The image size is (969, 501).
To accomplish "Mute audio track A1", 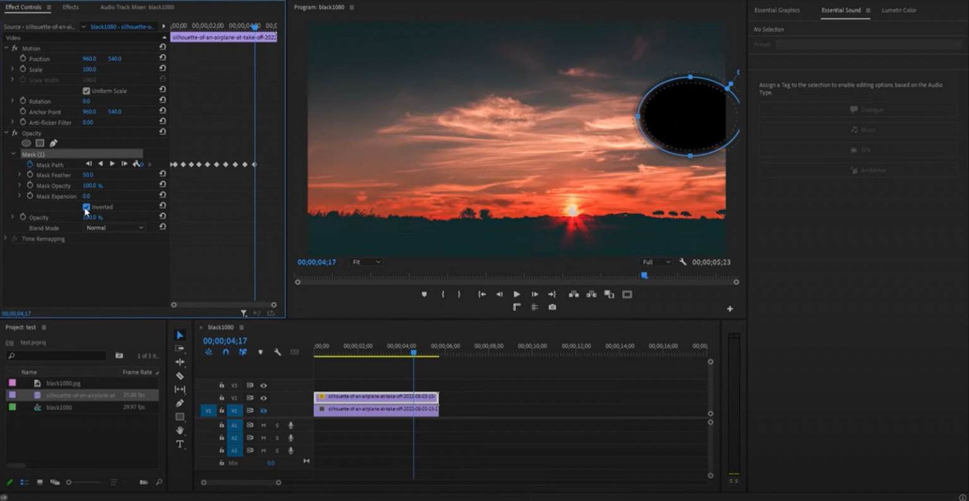I will (x=263, y=425).
